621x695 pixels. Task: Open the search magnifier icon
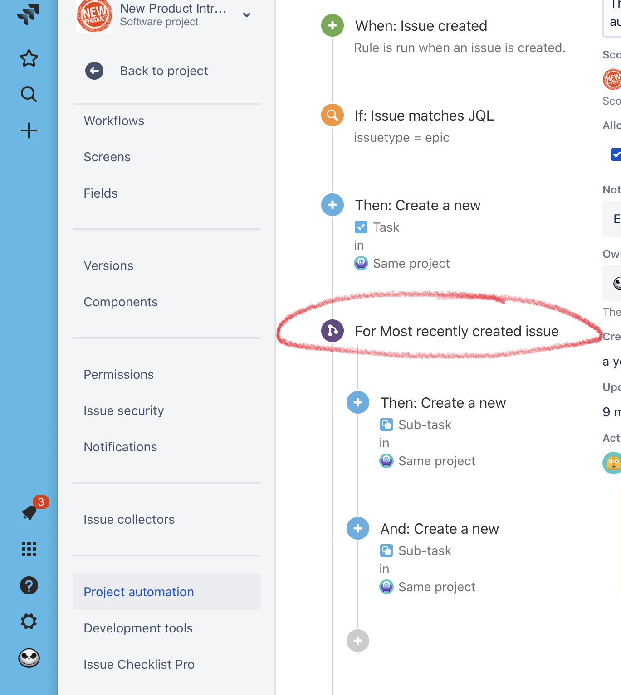(x=29, y=95)
